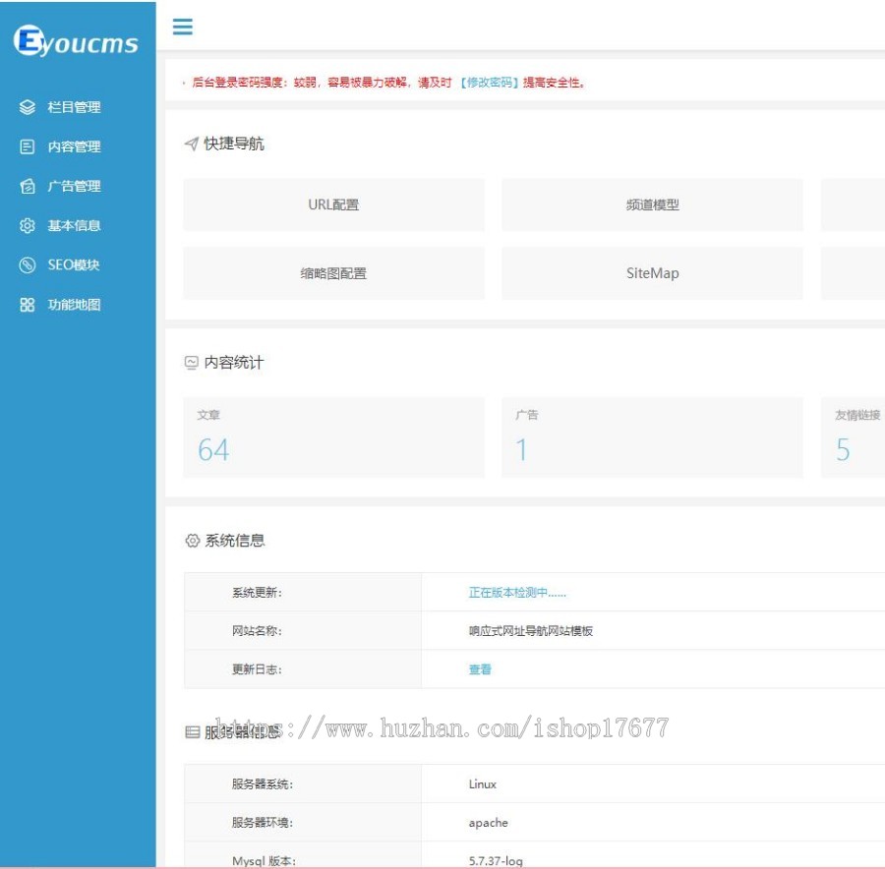Screen dimensions: 885x869
Task: Click the 修改密码 link in warning
Action: 490,83
